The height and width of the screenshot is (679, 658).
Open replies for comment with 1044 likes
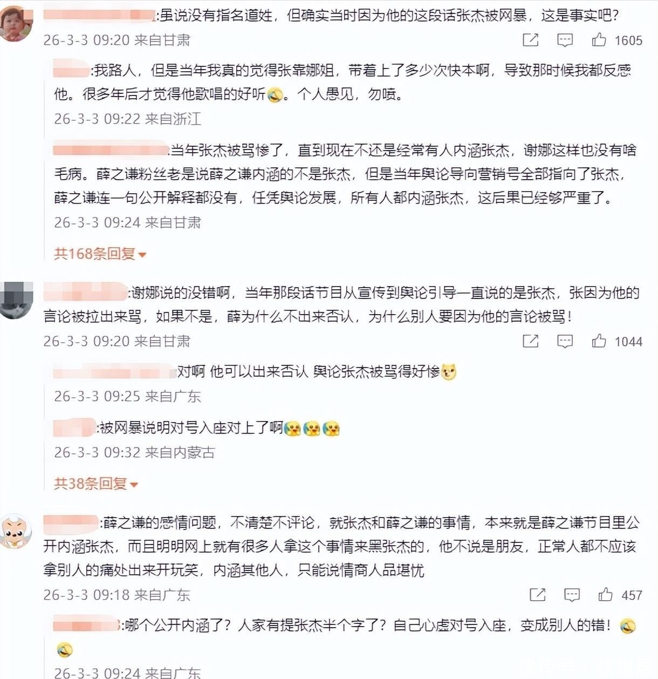pyautogui.click(x=565, y=341)
